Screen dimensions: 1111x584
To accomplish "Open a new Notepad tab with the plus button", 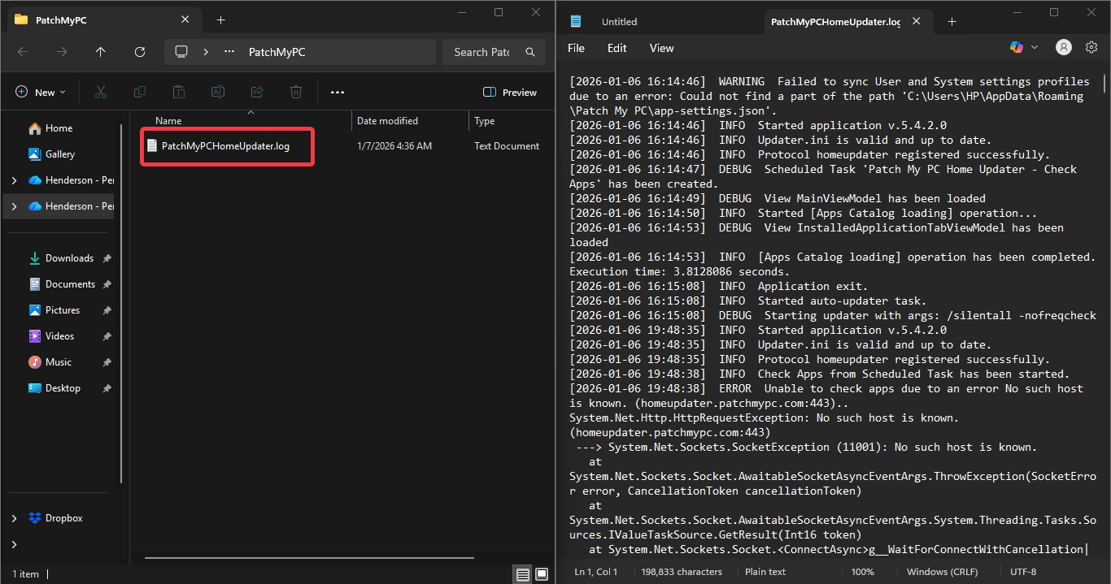I will click(952, 21).
